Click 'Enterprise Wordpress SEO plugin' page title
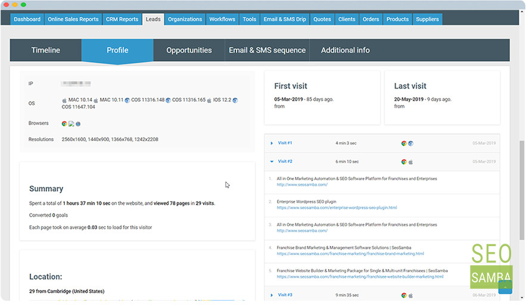This screenshot has height=305, width=526. [306, 202]
